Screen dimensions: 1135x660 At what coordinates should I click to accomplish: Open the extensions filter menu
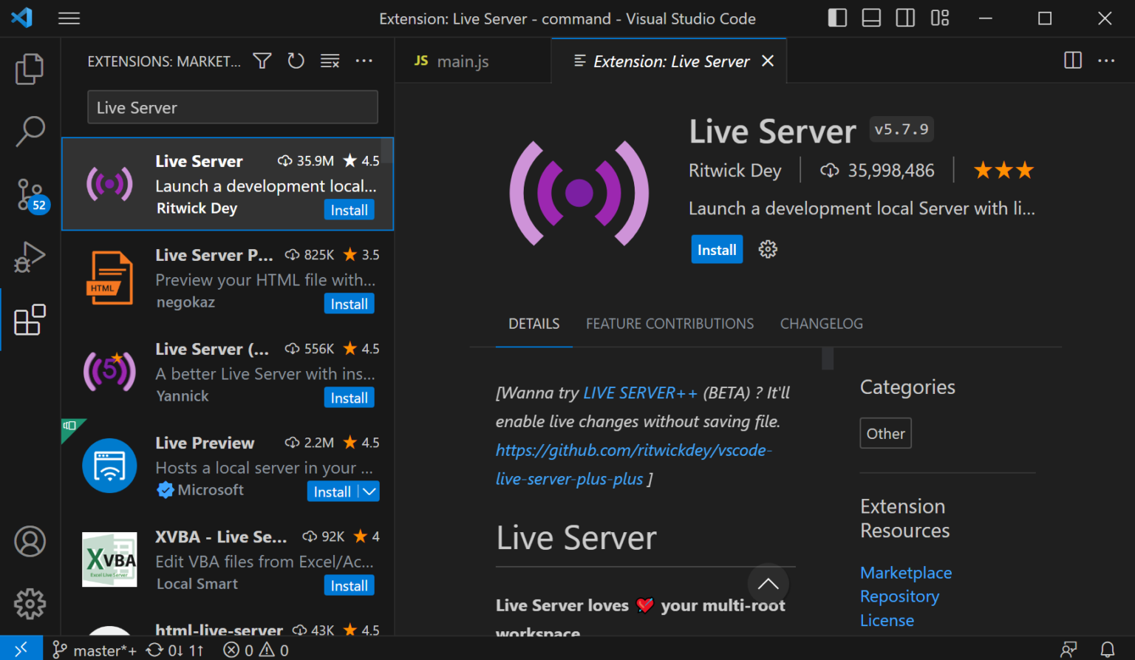(262, 61)
